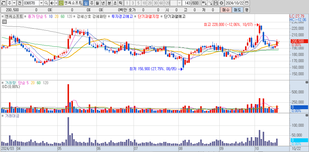The width and height of the screenshot is (309, 152).
Task: Click the stock search magnifier icon
Action: pos(46,3)
